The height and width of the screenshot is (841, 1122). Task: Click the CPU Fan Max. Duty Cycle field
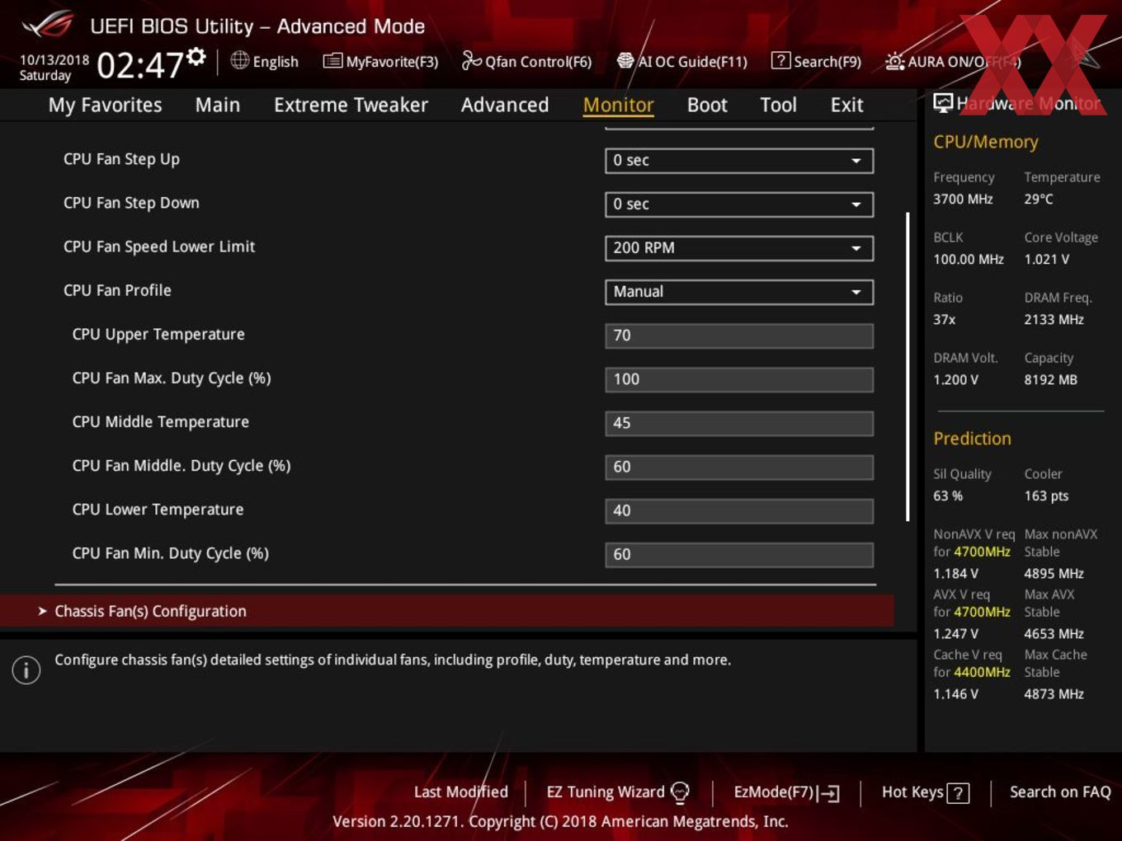tap(739, 379)
